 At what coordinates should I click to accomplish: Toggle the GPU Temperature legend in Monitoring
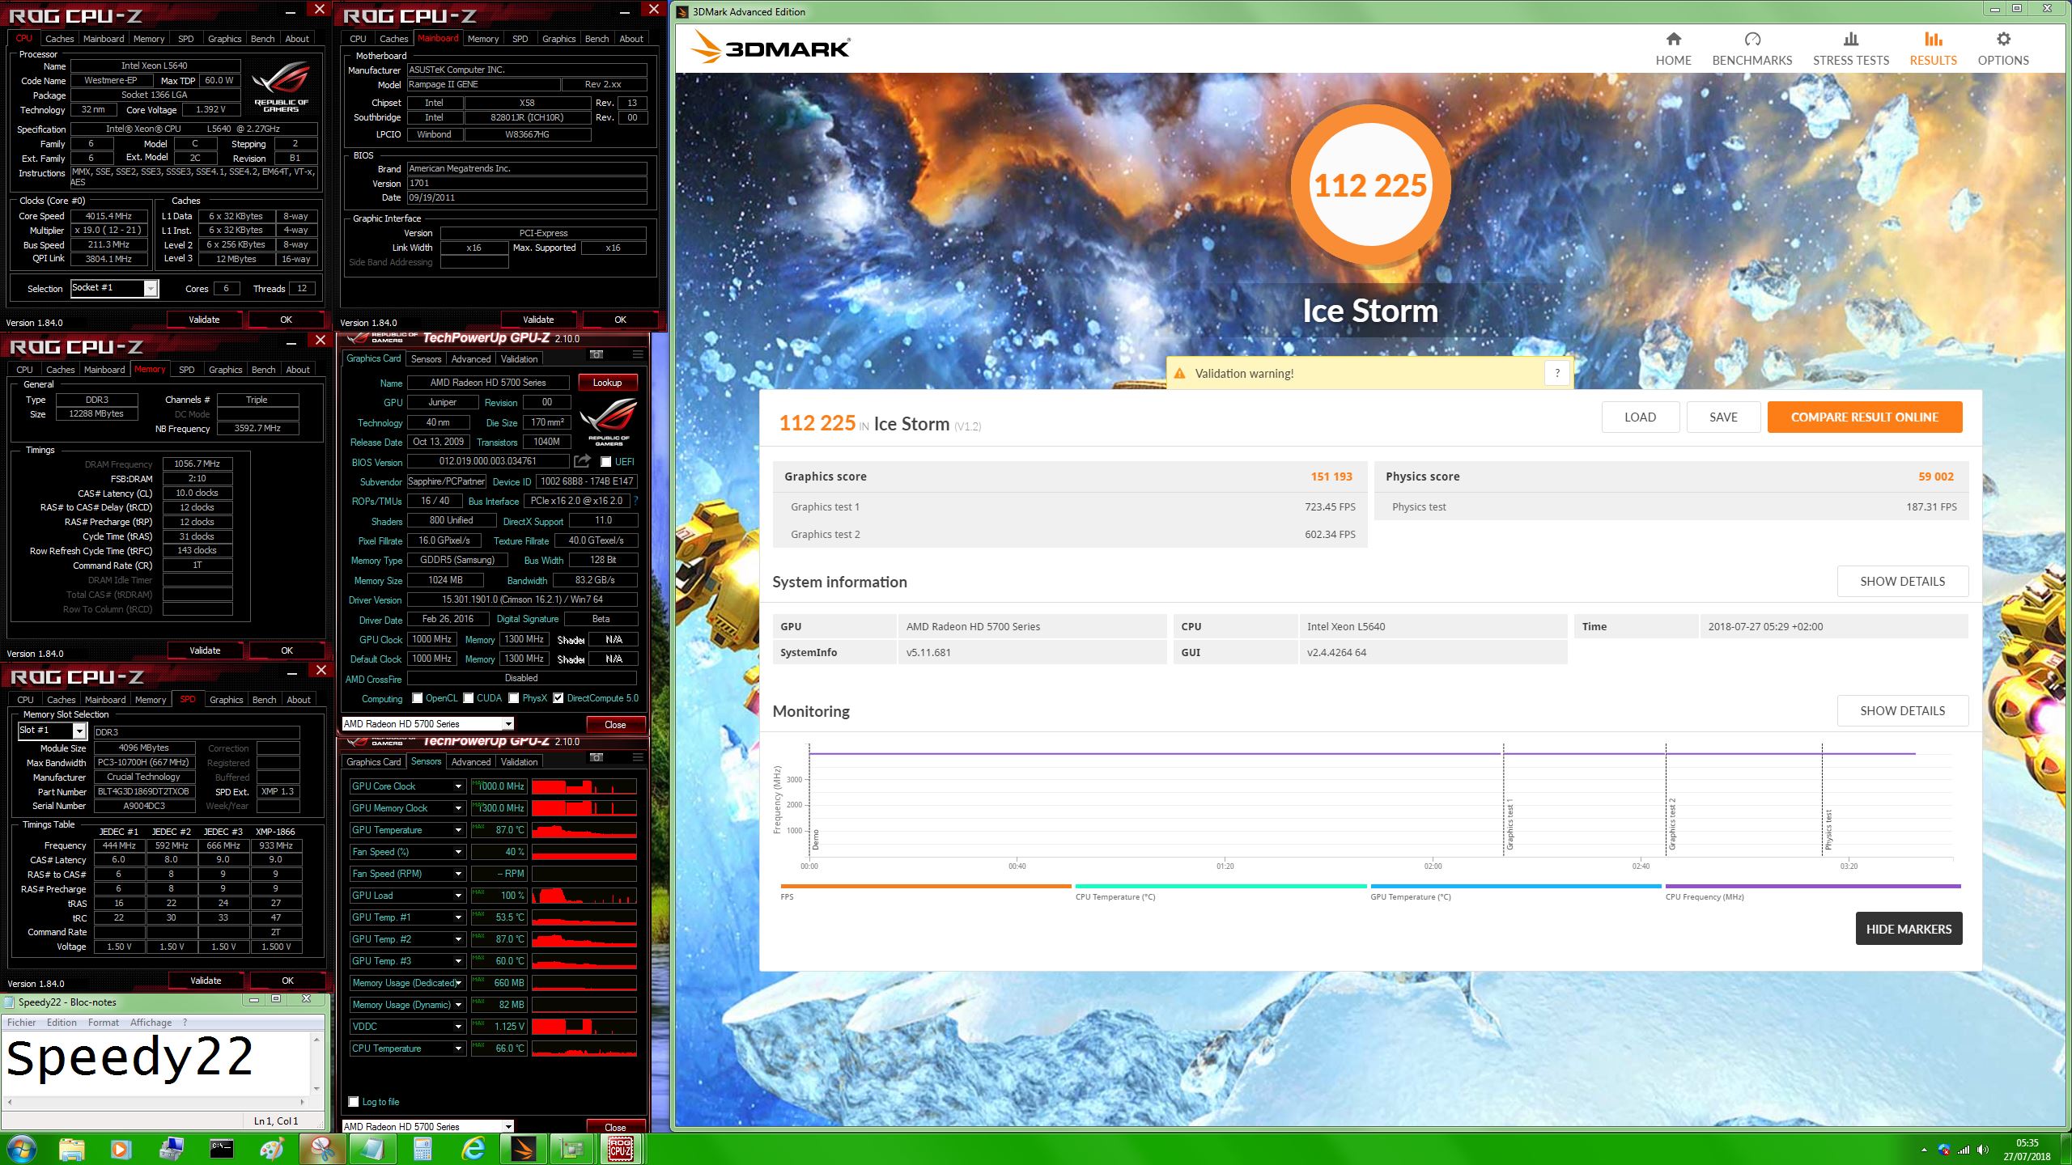coord(1515,892)
